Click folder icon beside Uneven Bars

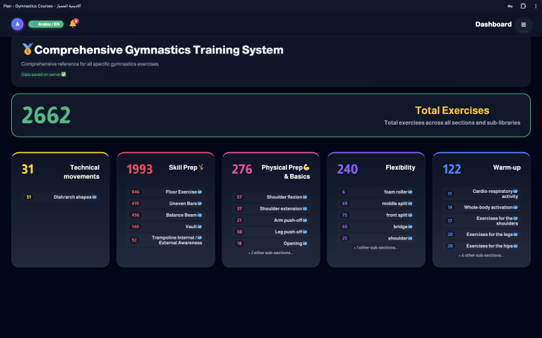point(200,204)
